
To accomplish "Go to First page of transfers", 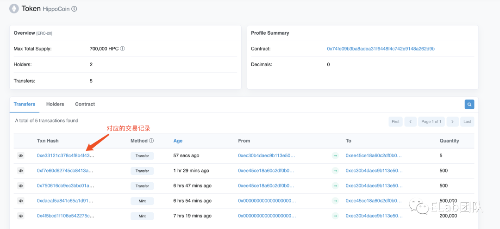I will (x=395, y=122).
